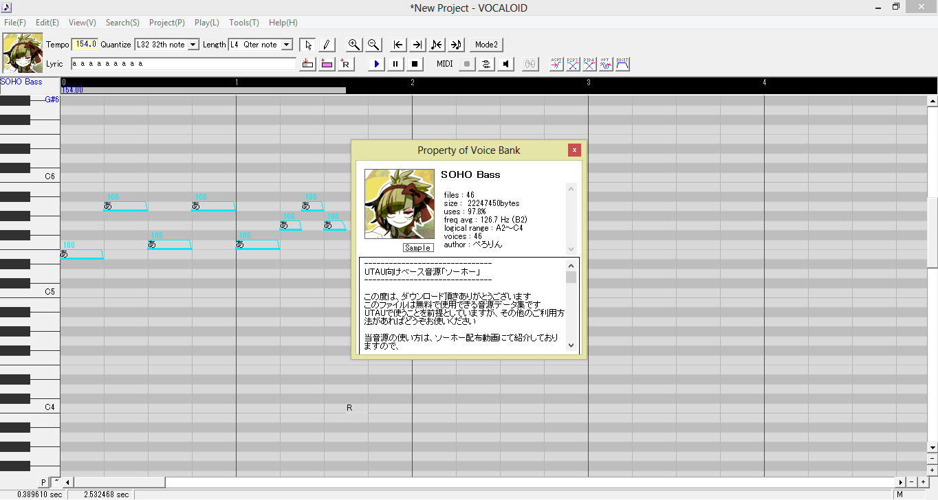
Task: Click the ACPT pitch tool icon
Action: pos(556,64)
